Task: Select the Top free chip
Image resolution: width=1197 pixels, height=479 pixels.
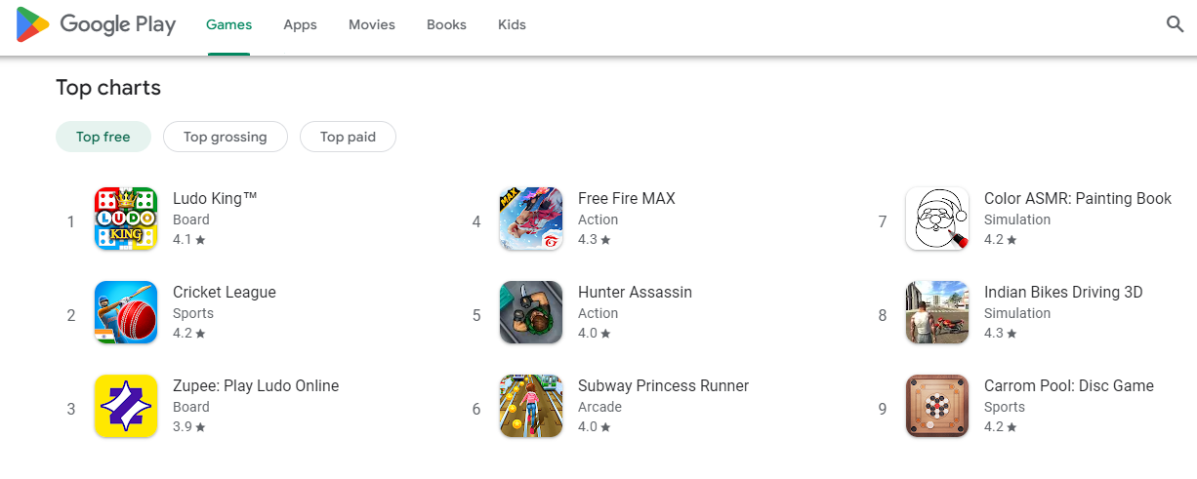Action: tap(103, 138)
